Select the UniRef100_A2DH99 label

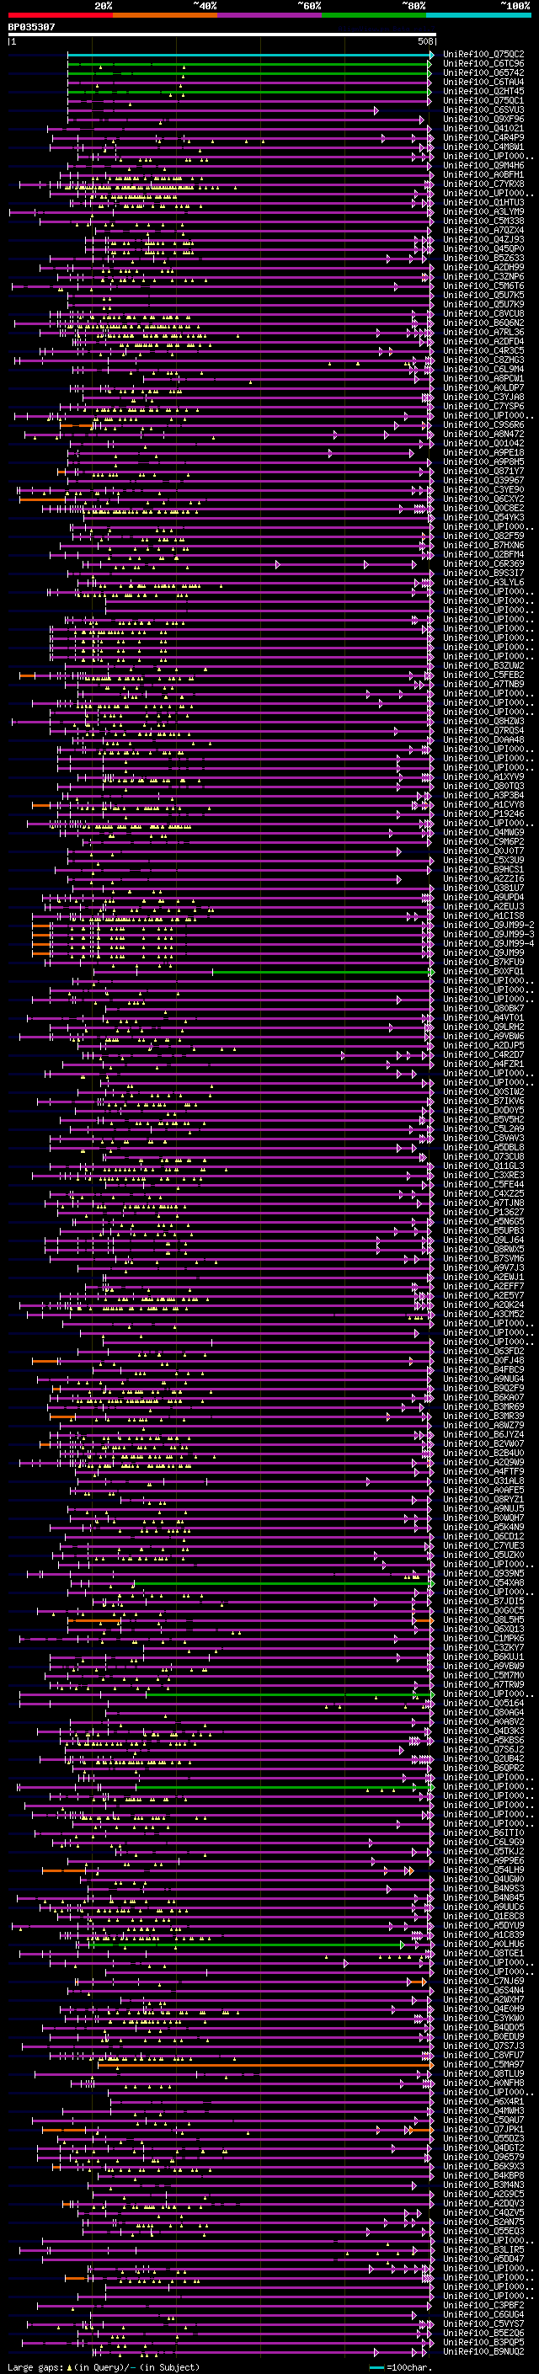coord(483,268)
